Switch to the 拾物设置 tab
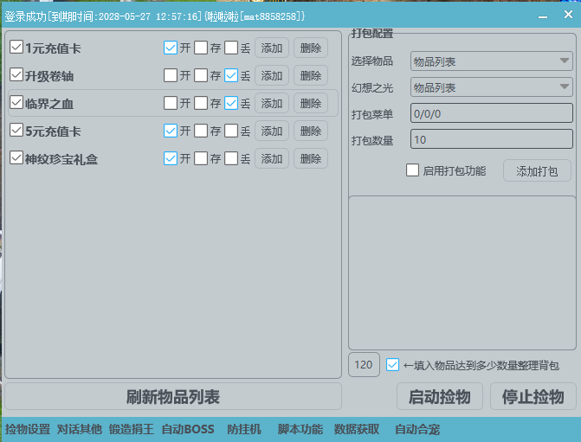This screenshot has height=442, width=581. [x=28, y=429]
